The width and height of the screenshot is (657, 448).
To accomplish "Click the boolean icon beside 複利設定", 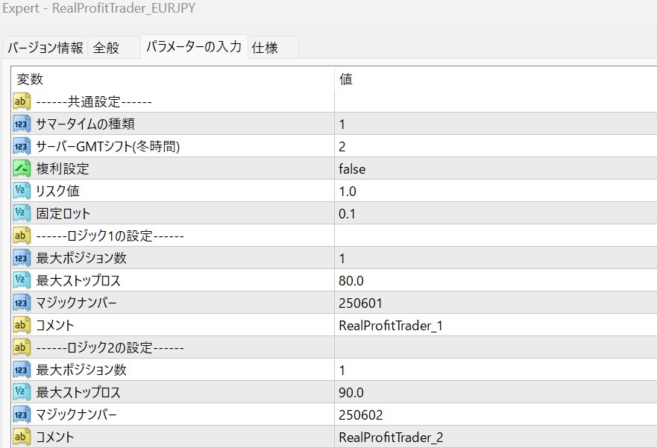I will (x=22, y=168).
